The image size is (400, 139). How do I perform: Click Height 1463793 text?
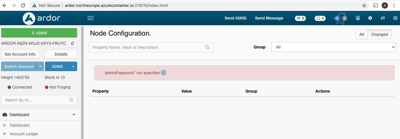point(15,77)
